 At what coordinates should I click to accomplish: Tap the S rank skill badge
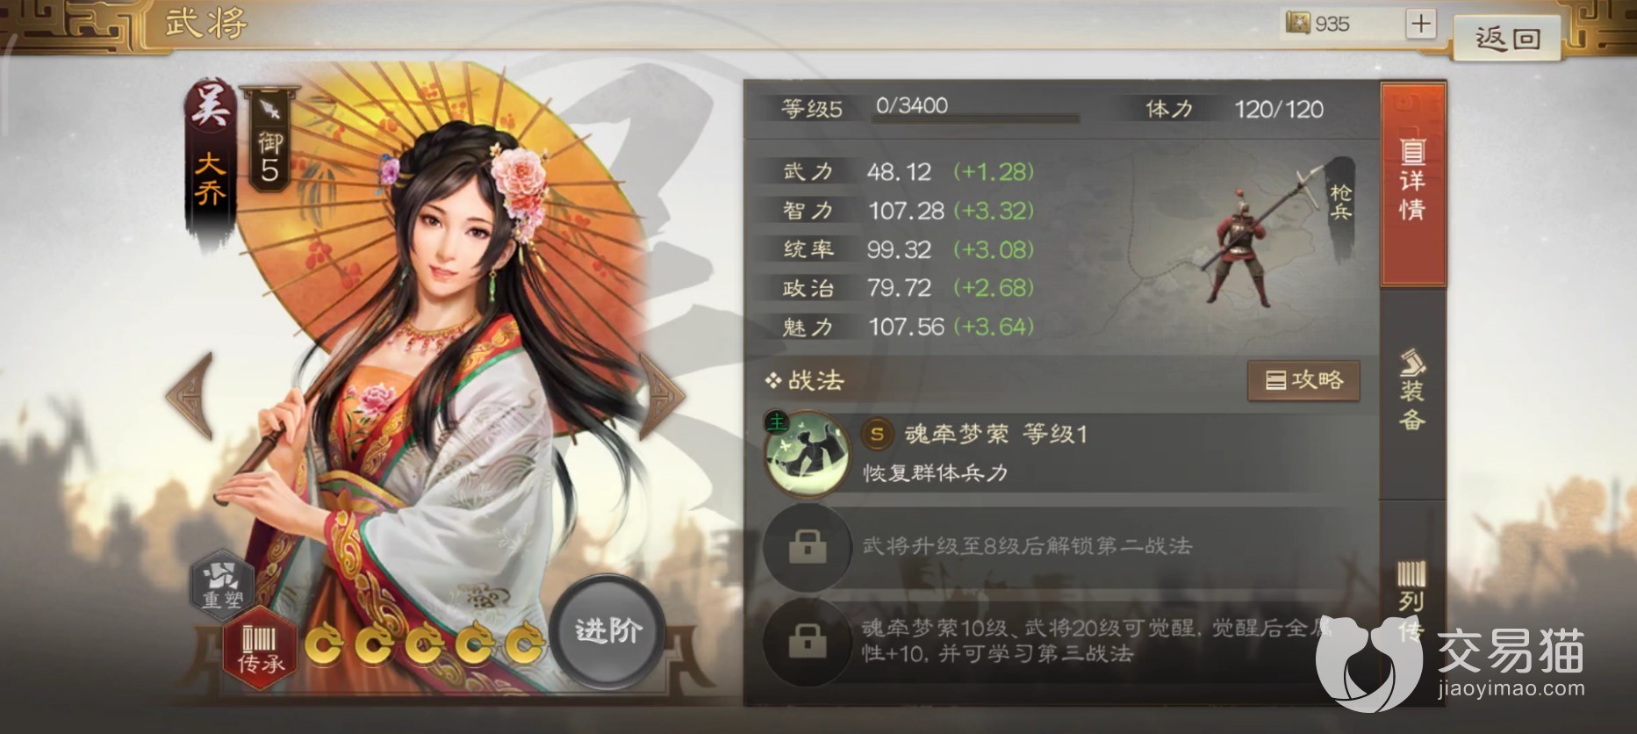(x=876, y=434)
